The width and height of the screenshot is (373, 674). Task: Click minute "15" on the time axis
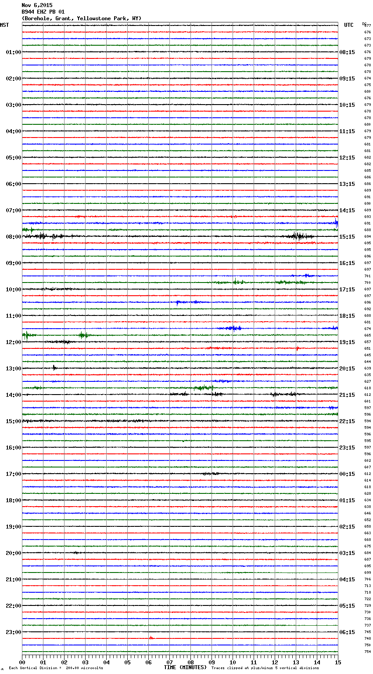(338, 662)
